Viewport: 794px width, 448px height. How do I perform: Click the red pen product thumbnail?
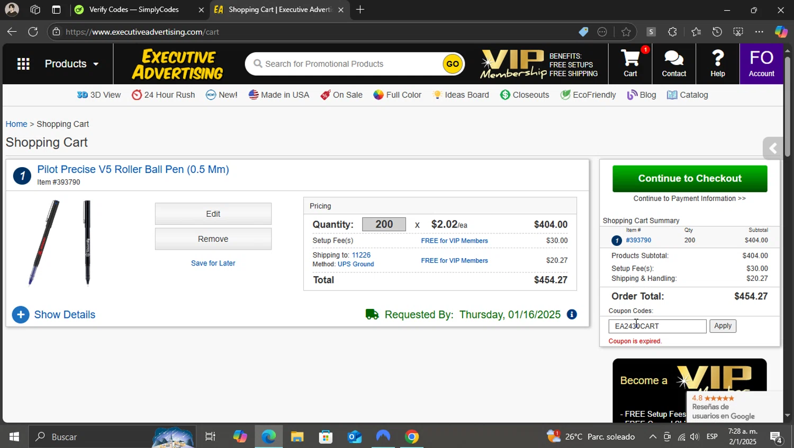(44, 243)
